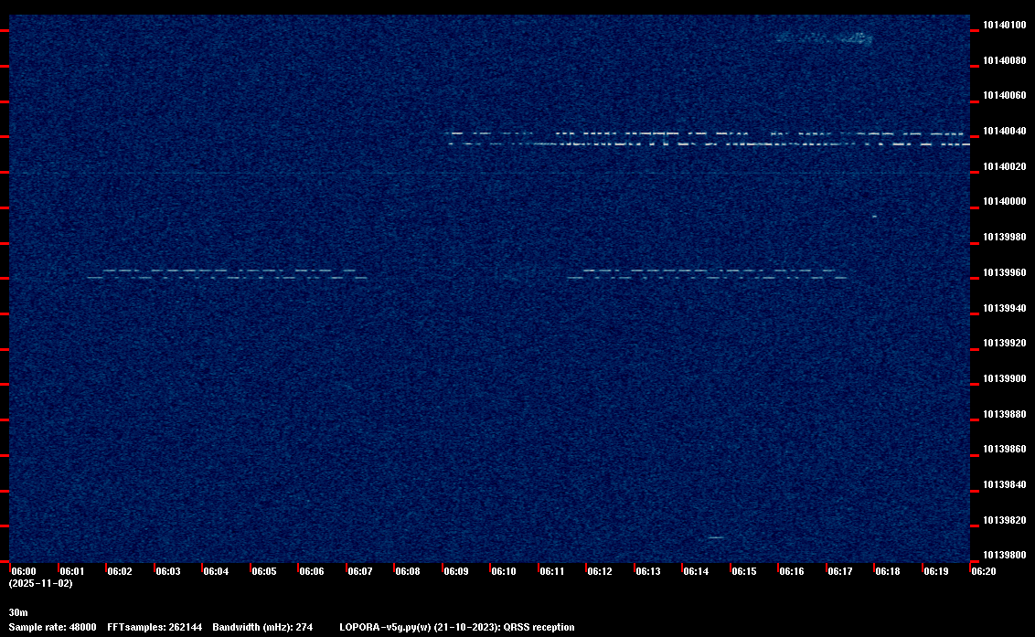Click the 10139940 frequency label
Screen dimensions: 1035x637
tap(1004, 308)
